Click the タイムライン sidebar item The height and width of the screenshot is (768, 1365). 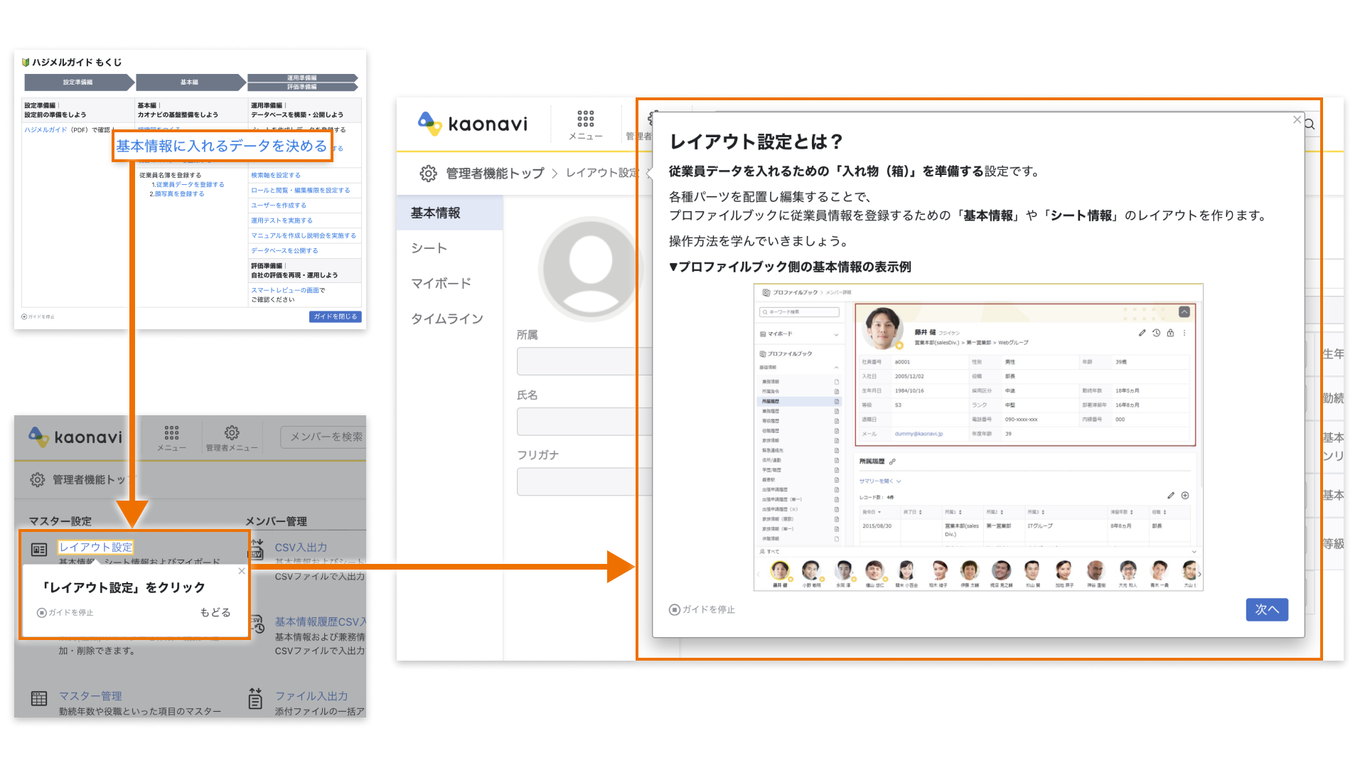point(446,318)
